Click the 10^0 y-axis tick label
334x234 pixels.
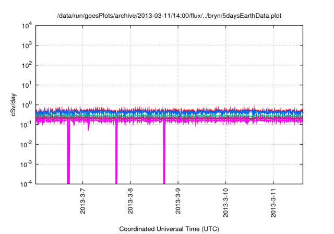point(27,105)
